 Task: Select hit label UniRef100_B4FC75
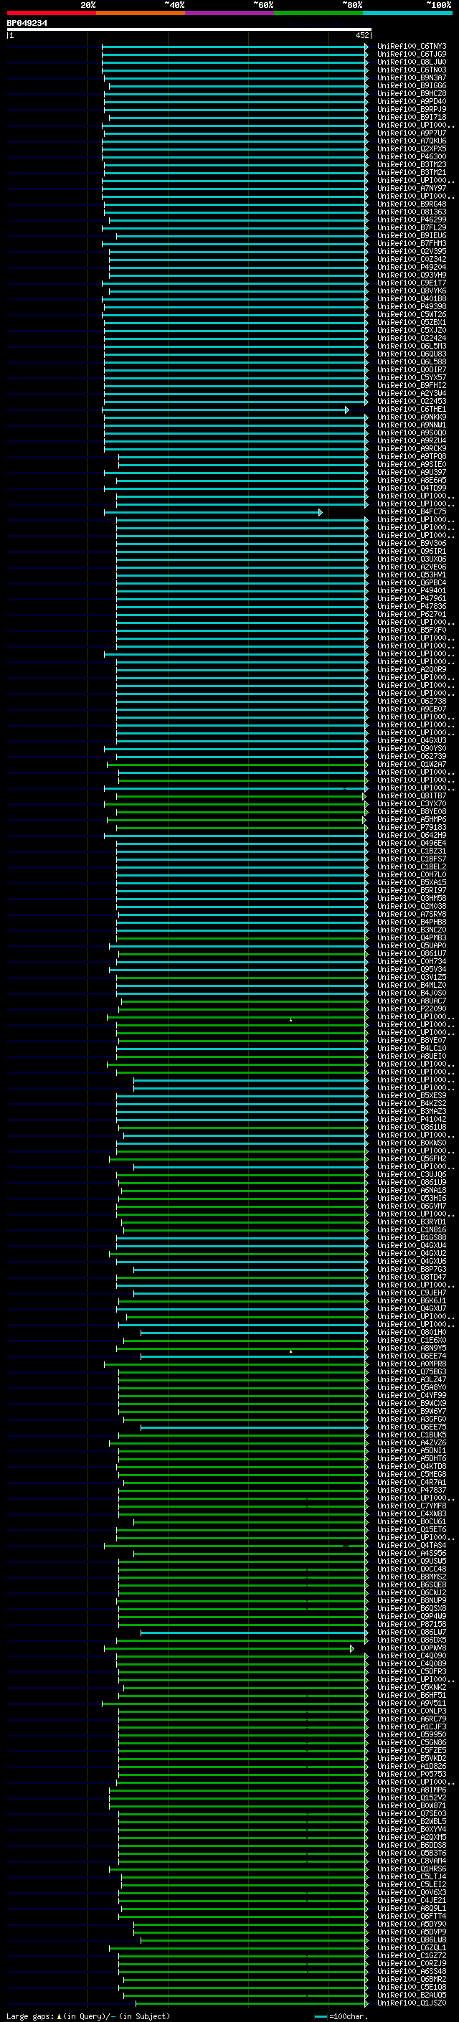412,512
